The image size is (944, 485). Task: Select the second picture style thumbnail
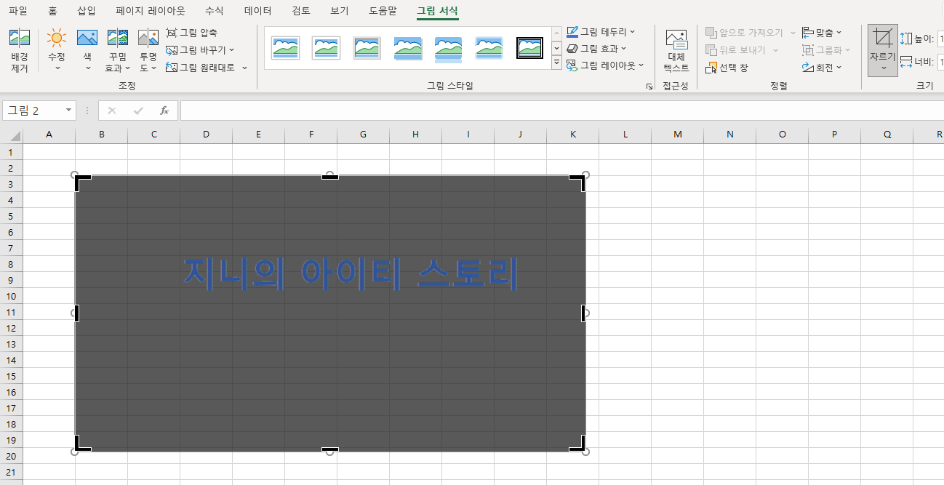(327, 48)
